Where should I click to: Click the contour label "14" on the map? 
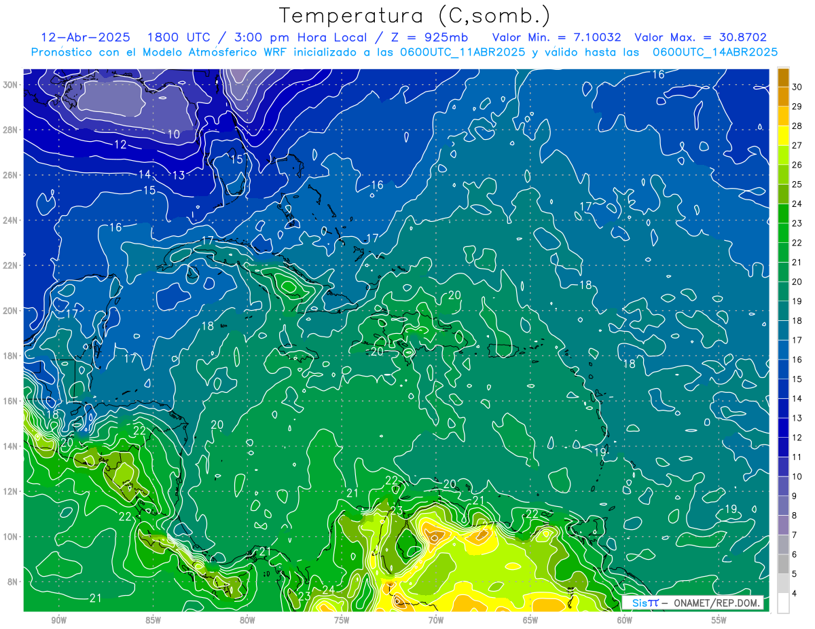(145, 174)
